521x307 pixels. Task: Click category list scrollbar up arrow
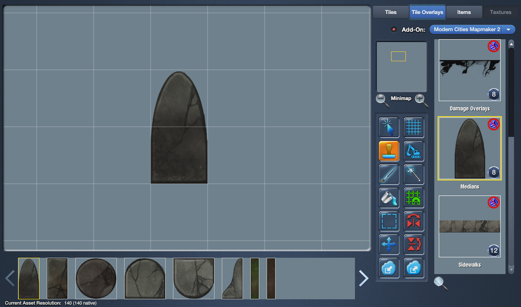[511, 44]
